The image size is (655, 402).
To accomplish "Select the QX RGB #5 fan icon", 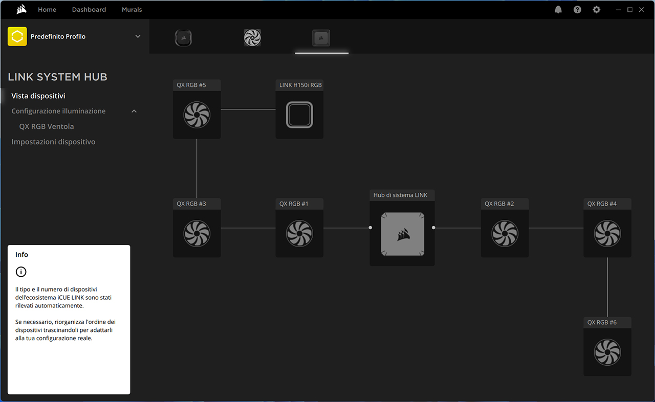I will pyautogui.click(x=197, y=115).
